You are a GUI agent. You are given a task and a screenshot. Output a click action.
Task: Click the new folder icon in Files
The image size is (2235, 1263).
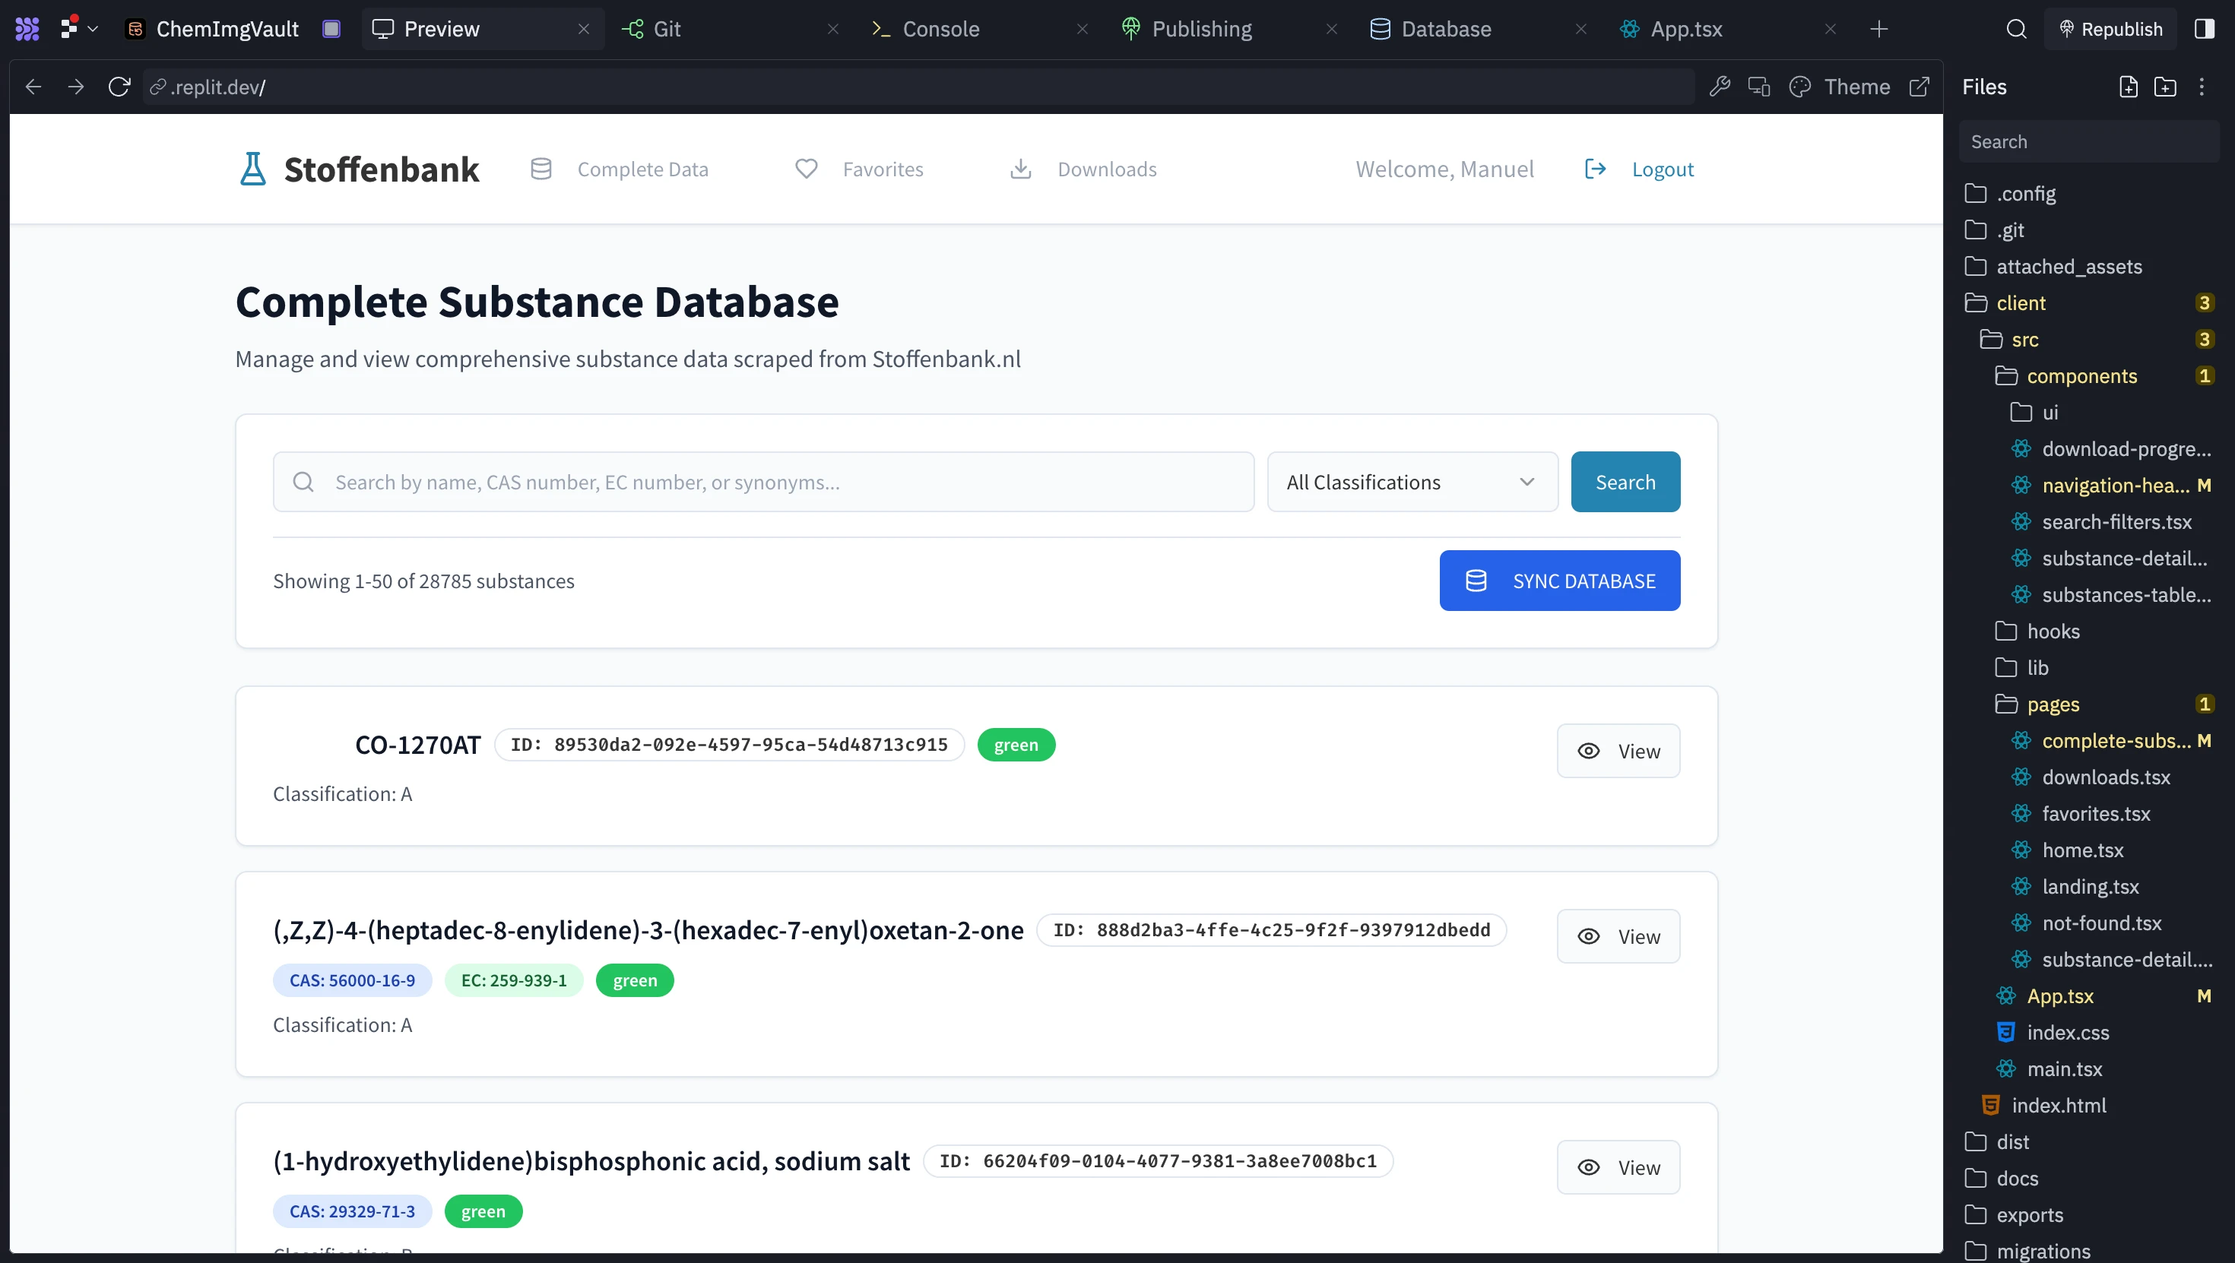coord(2165,87)
